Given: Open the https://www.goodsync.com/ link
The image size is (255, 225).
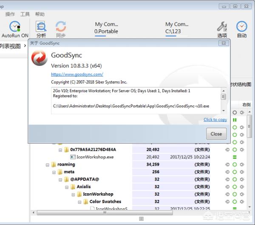Looking at the screenshot, I should (x=77, y=74).
